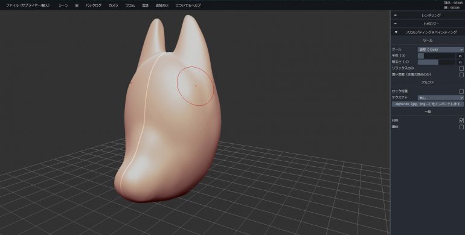Disable the 対称 symmetry checkbox
The width and height of the screenshot is (465, 235).
click(461, 120)
